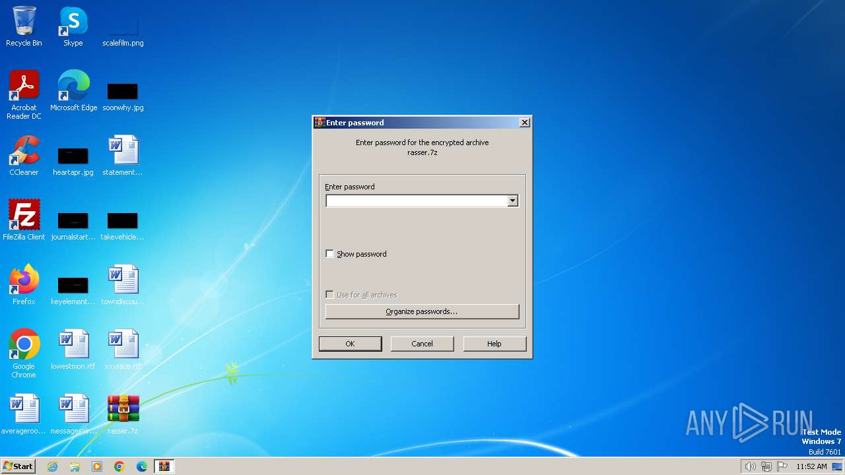Open the Action Center flag icon
The height and width of the screenshot is (475, 845).
point(782,466)
